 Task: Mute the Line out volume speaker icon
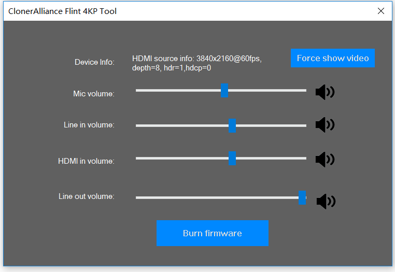click(x=326, y=201)
